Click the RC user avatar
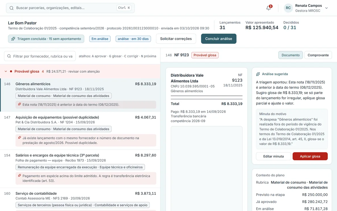This screenshot has width=337, height=211. coord(288,8)
